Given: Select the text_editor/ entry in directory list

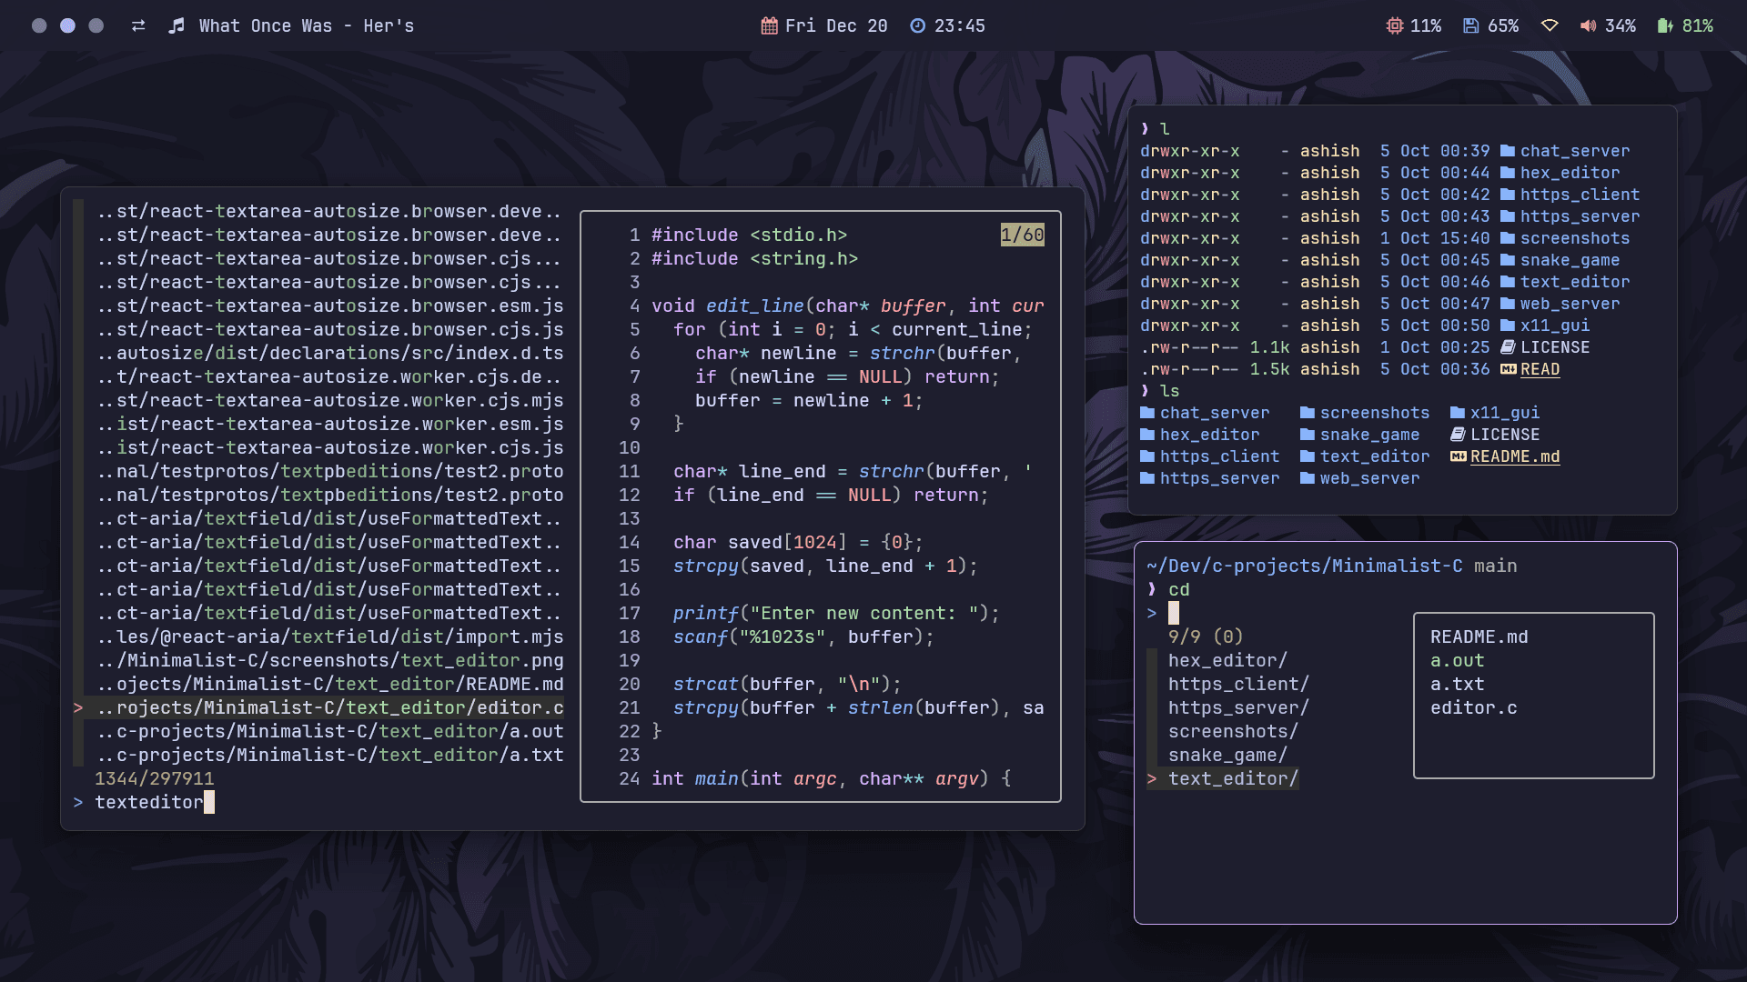Looking at the screenshot, I should pos(1233,779).
